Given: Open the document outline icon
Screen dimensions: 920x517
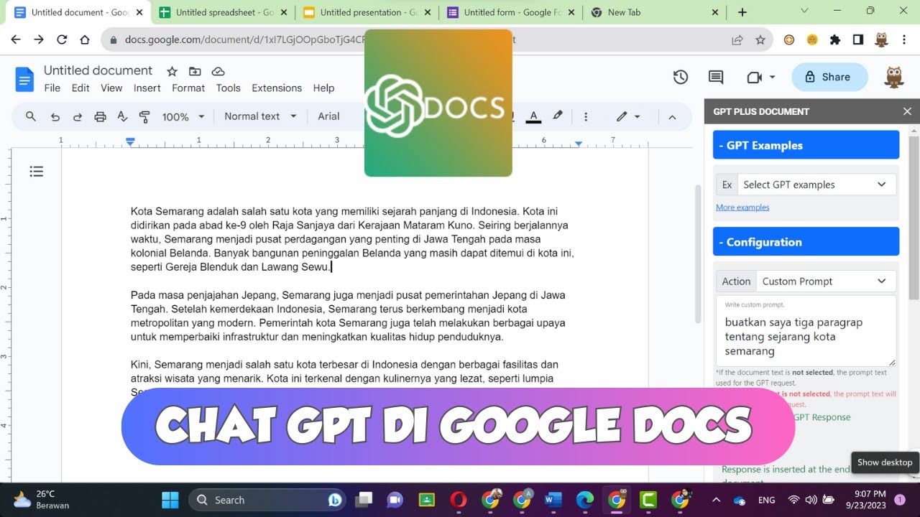Looking at the screenshot, I should click(x=37, y=171).
